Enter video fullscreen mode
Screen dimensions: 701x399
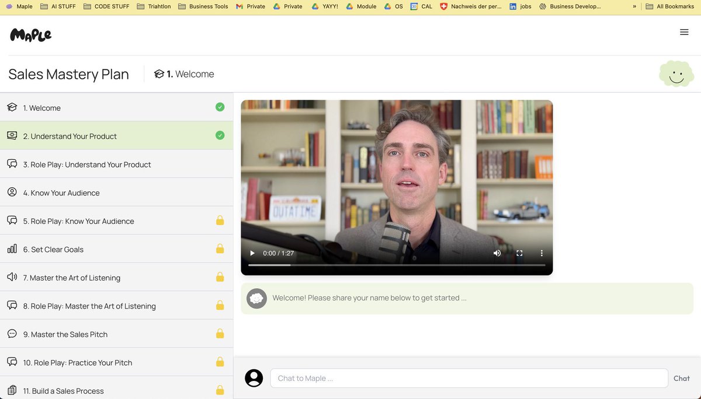click(519, 253)
